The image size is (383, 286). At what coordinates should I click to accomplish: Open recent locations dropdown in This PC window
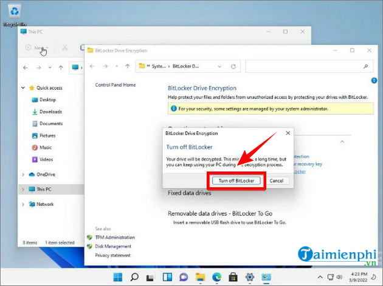pyautogui.click(x=50, y=68)
